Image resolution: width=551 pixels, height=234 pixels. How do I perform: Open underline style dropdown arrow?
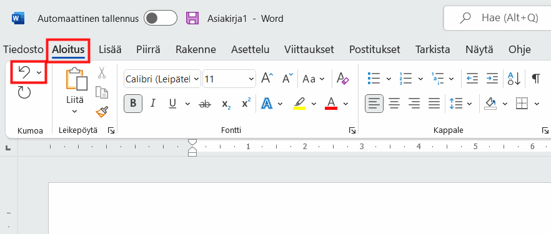coord(187,104)
